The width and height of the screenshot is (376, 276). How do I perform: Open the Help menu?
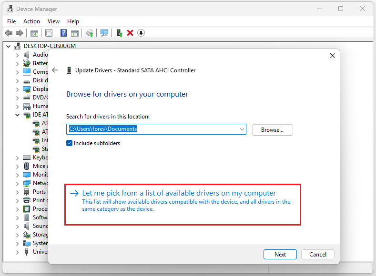pyautogui.click(x=73, y=21)
